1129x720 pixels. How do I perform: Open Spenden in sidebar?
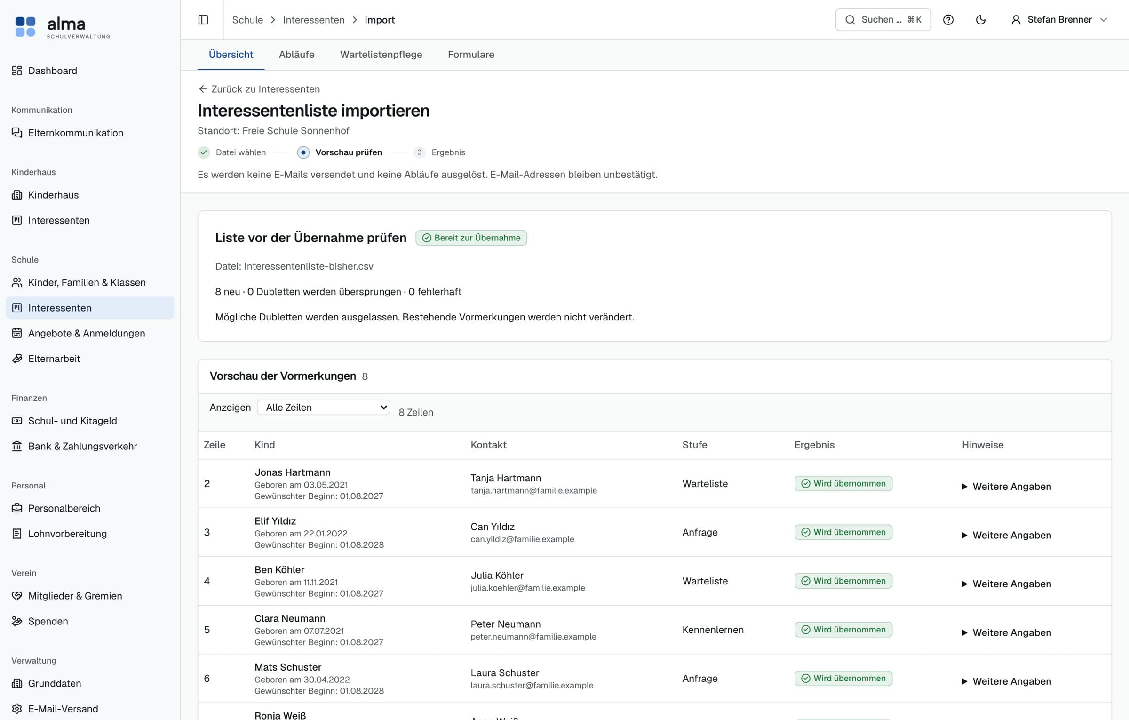pos(90,621)
